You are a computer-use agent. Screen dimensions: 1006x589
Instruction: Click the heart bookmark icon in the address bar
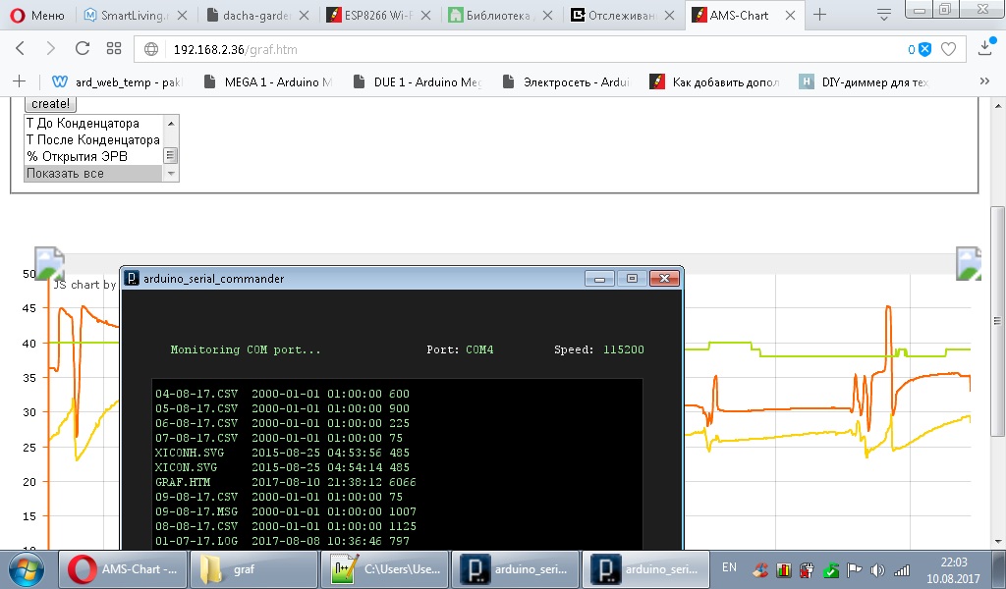948,49
